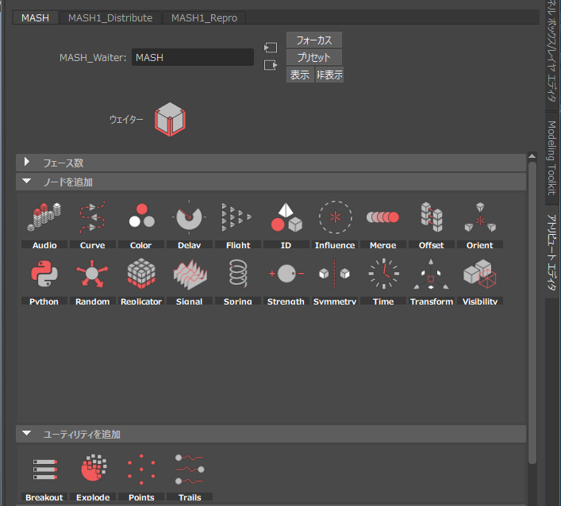Click the red Waiter cube icon
The height and width of the screenshot is (506, 561).
coord(170,119)
